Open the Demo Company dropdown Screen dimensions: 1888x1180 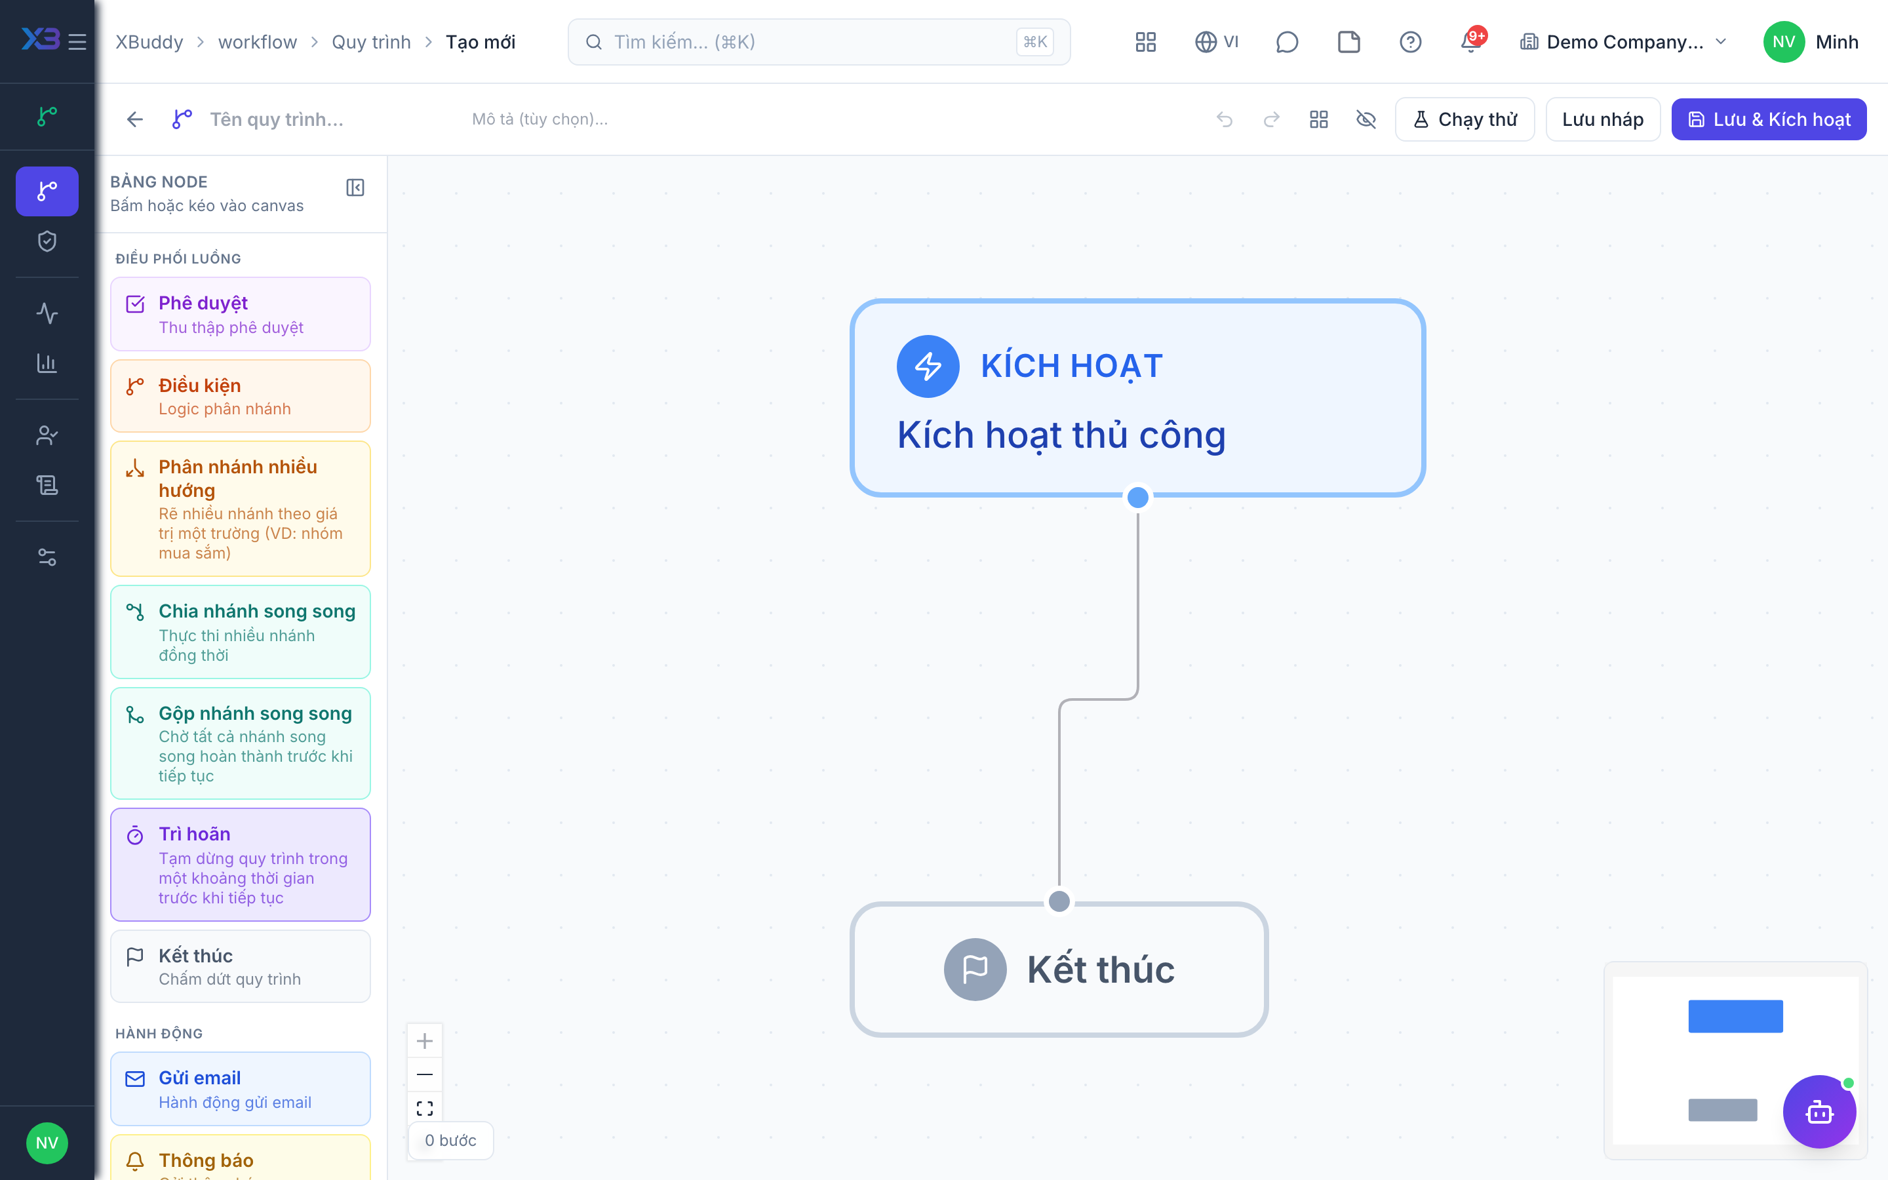point(1622,41)
